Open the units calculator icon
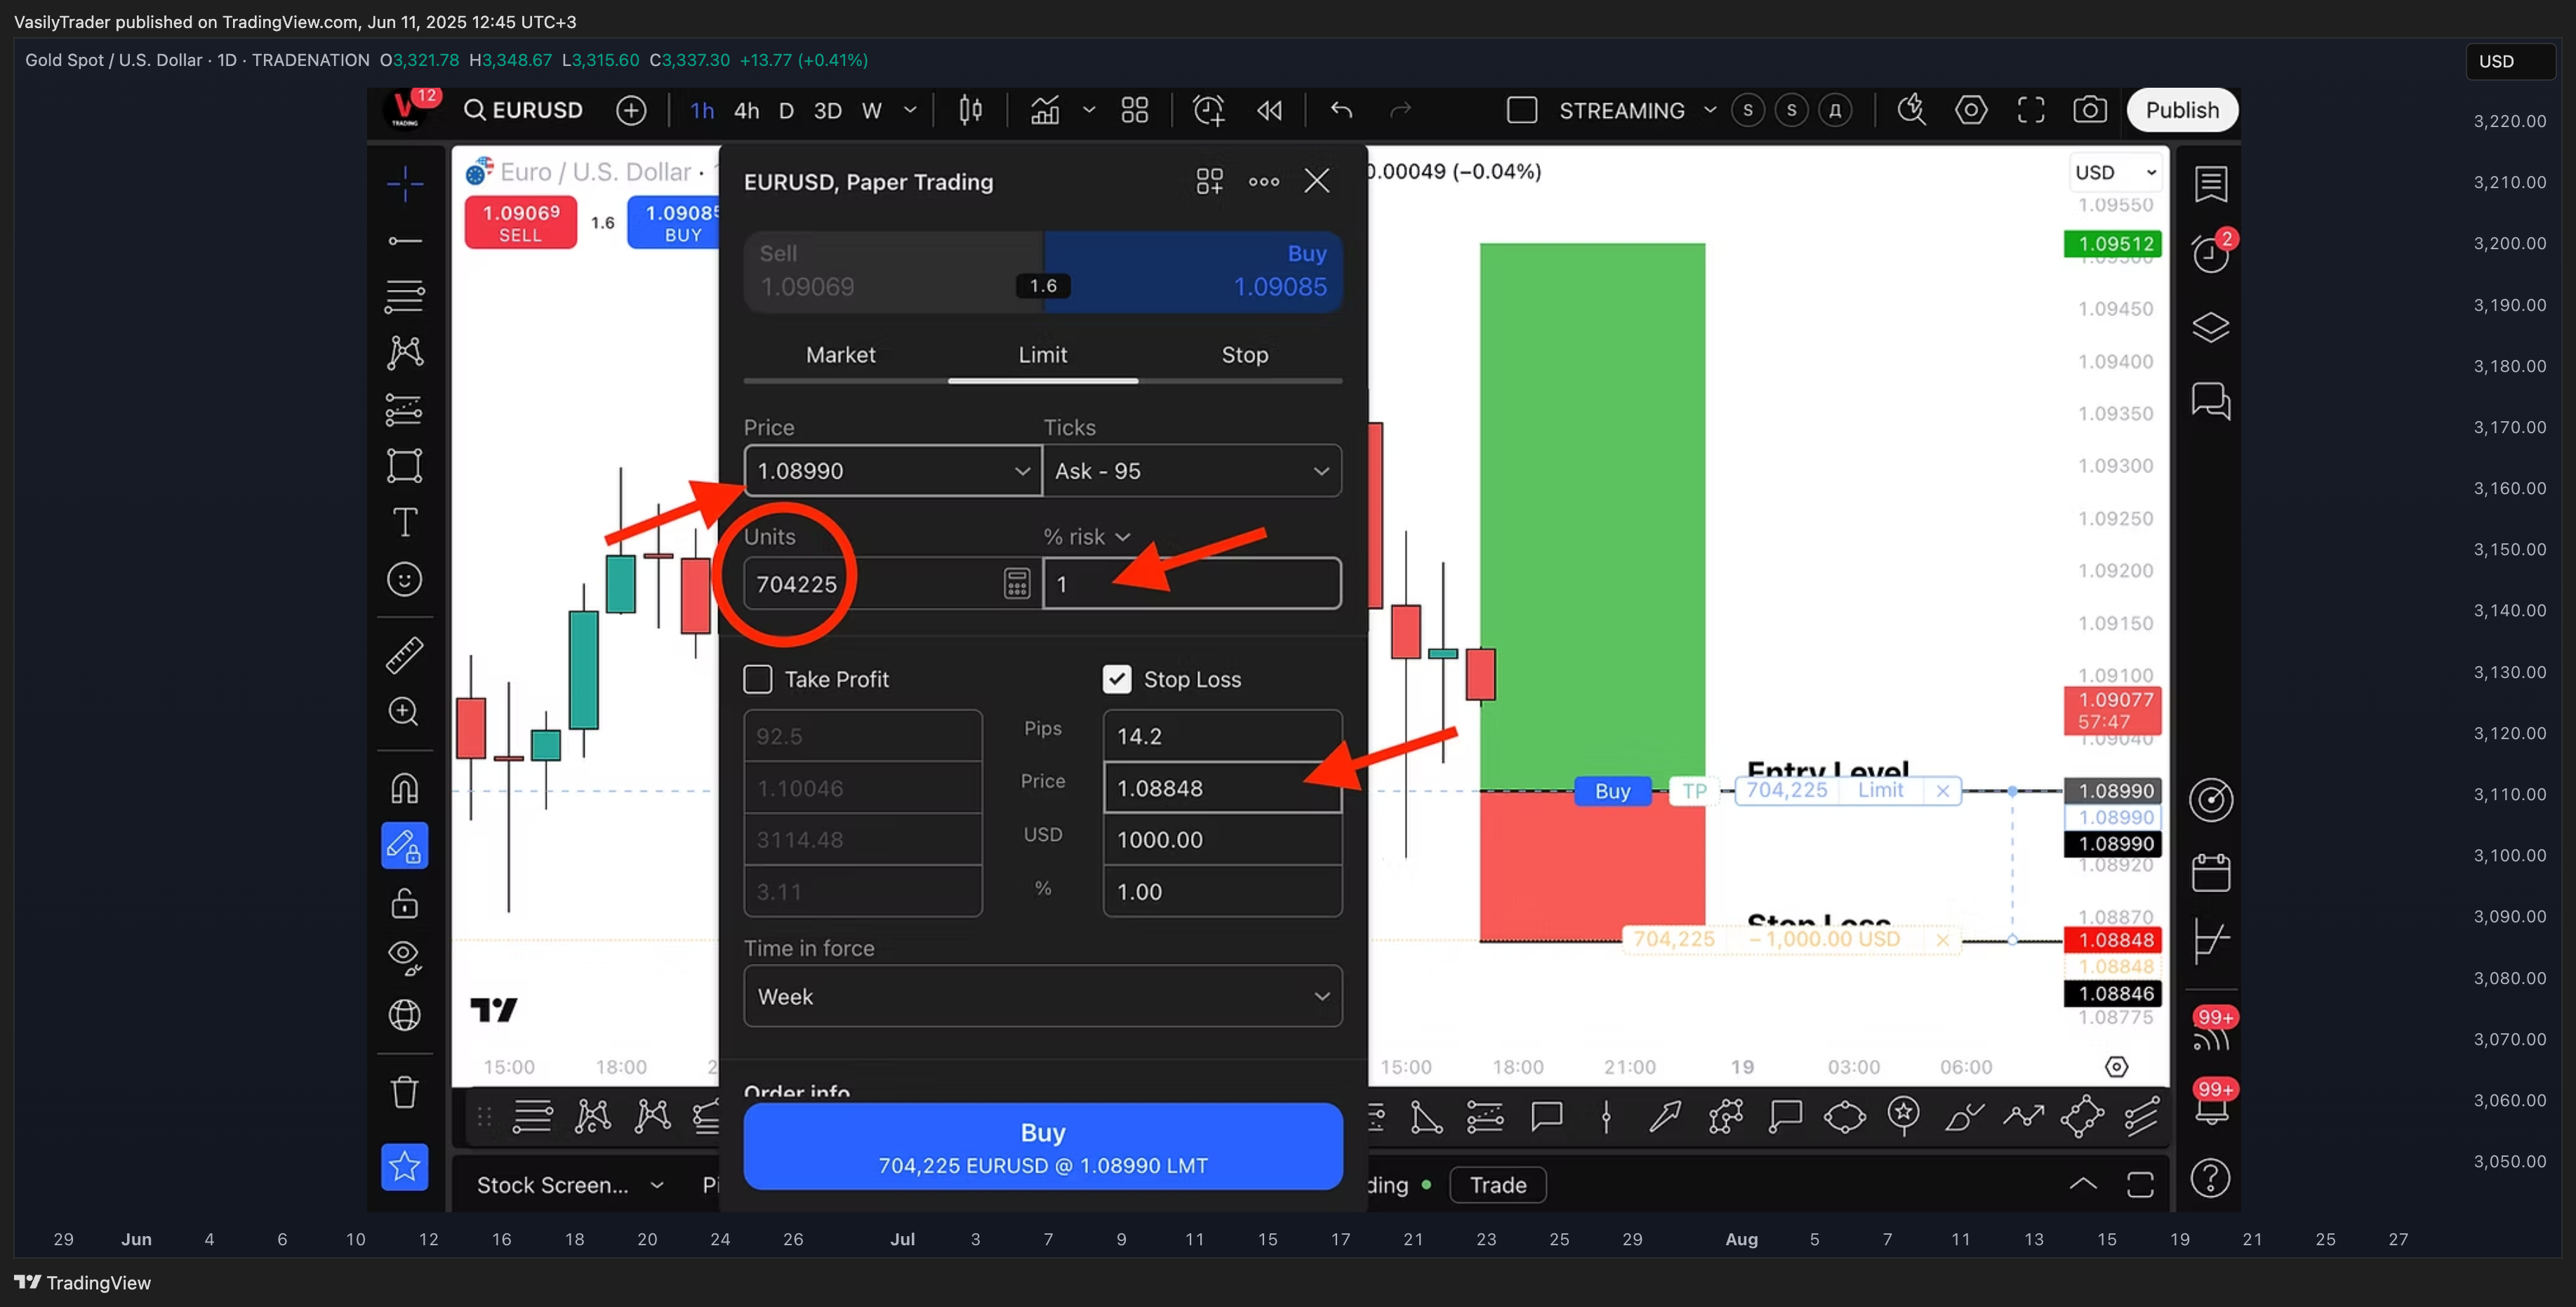Viewport: 2576px width, 1307px height. (x=1016, y=583)
